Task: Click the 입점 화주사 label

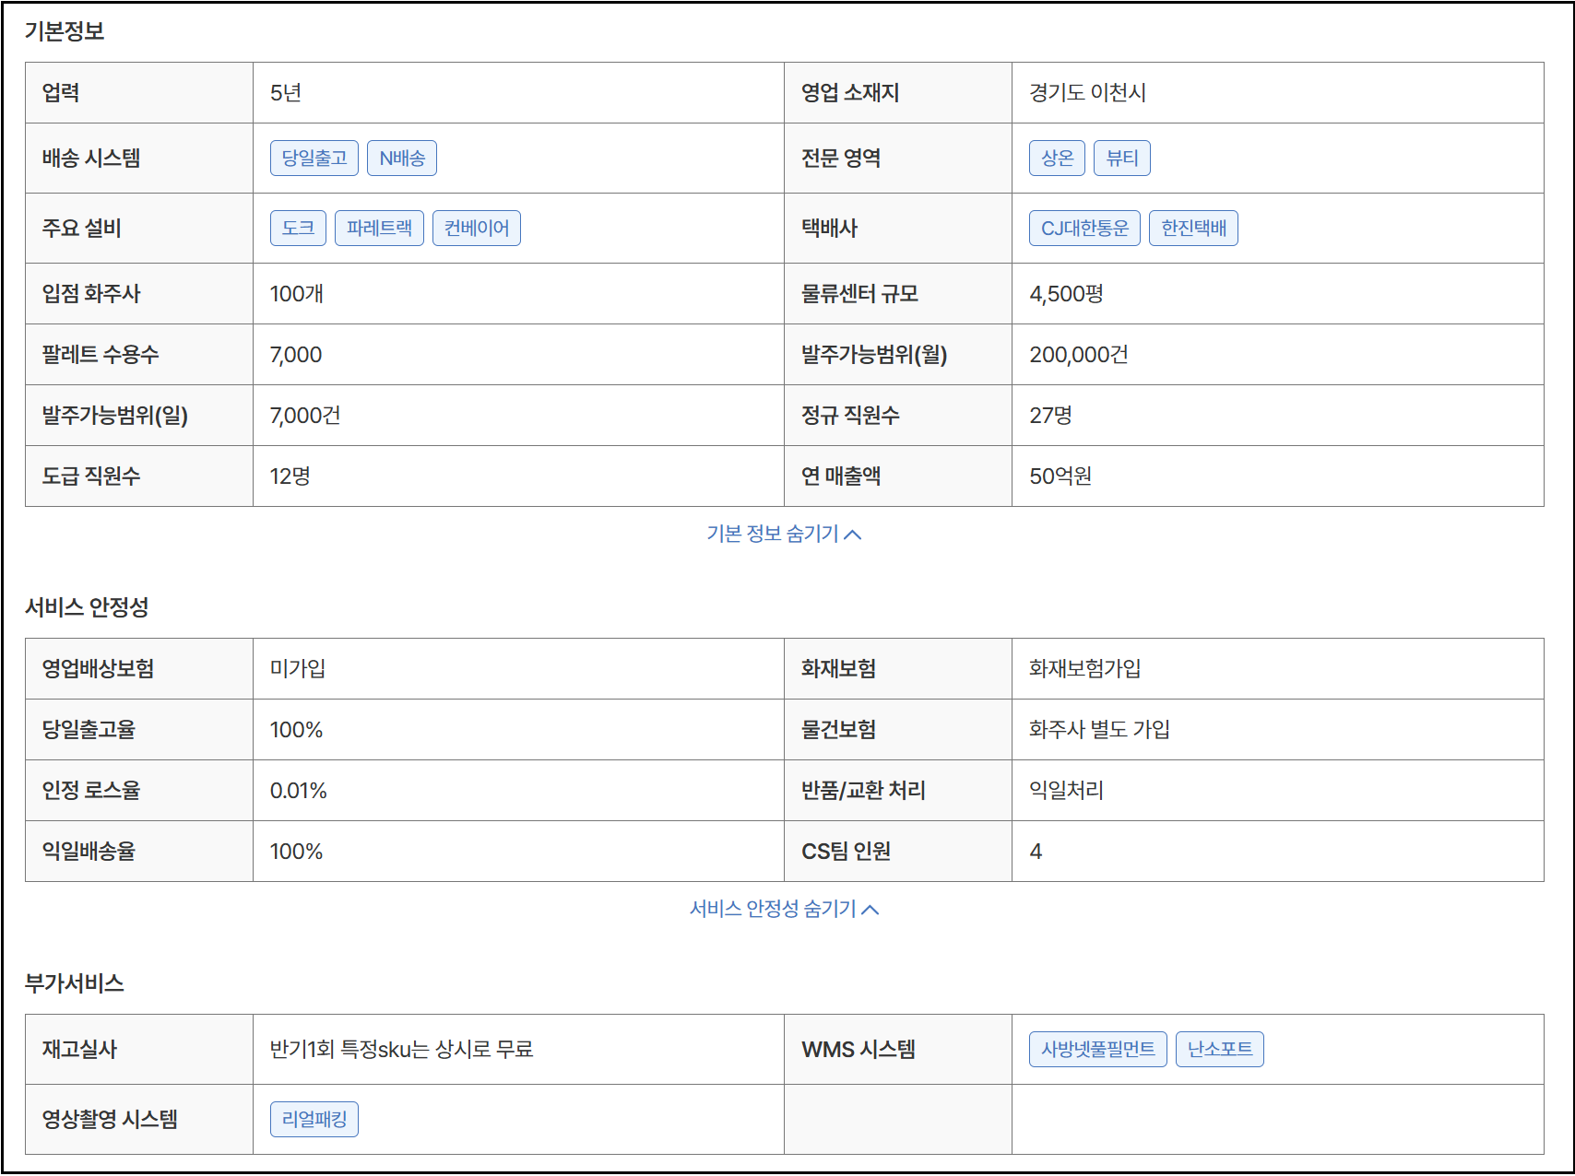Action: (91, 294)
